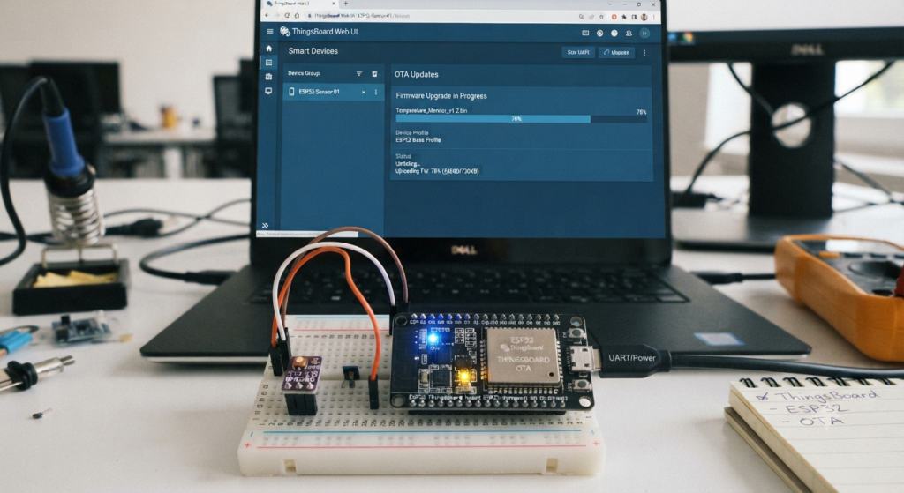The image size is (904, 493).
Task: Open the briefcase-like third sidebar icon
Action: point(268,77)
